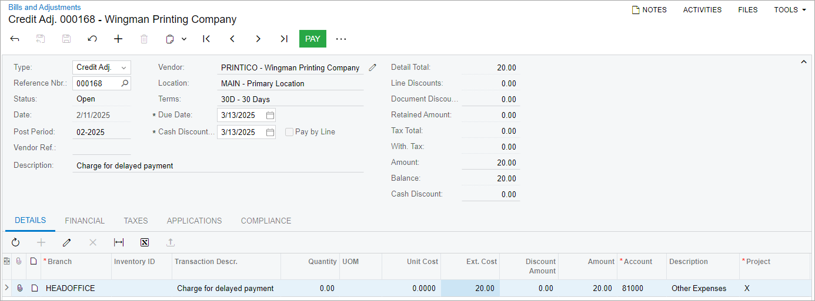Click the Description field Charge for delayed payment
Image resolution: width=815 pixels, height=301 pixels.
pos(218,165)
